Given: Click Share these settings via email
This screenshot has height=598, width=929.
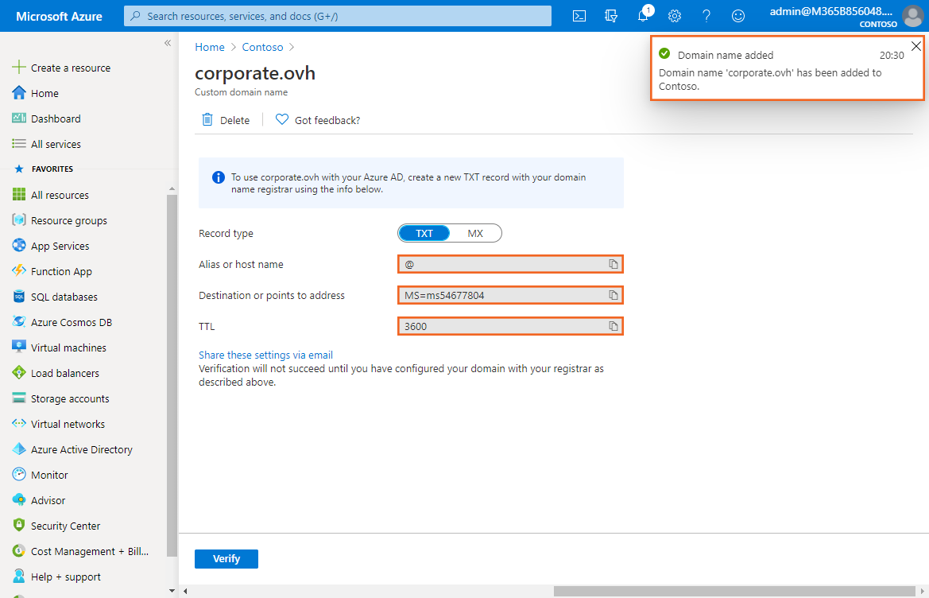Looking at the screenshot, I should tap(265, 355).
